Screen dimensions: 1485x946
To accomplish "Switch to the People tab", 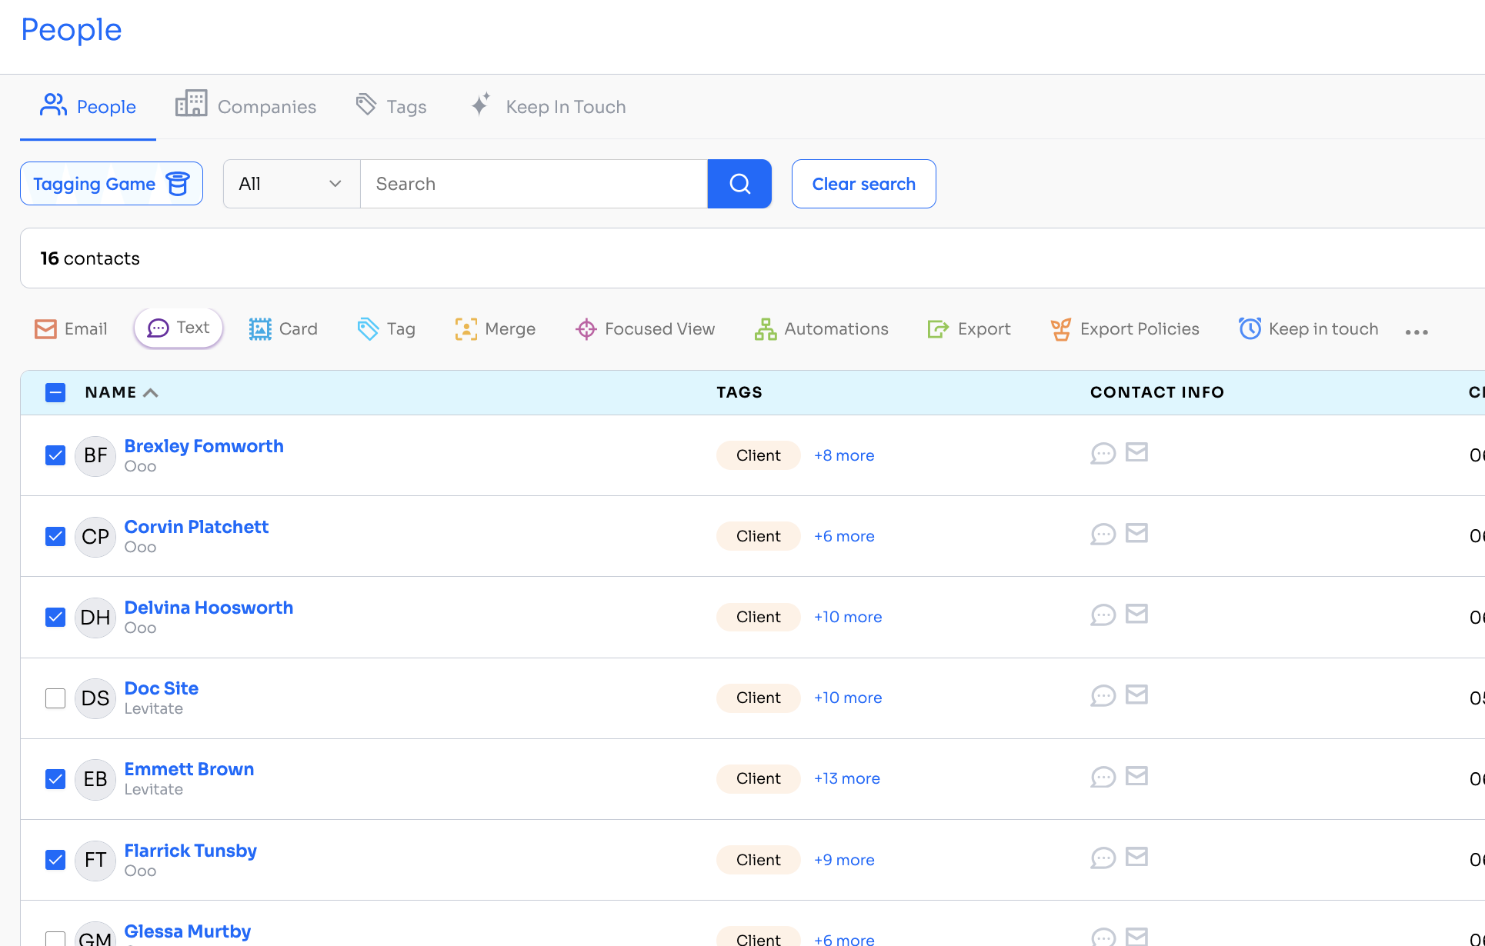I will 88,107.
